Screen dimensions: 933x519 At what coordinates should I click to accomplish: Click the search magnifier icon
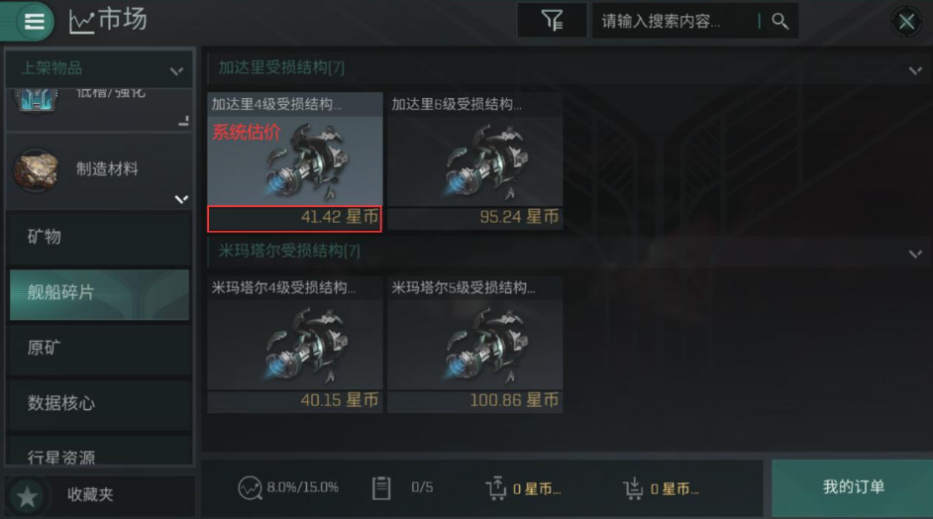tap(779, 22)
